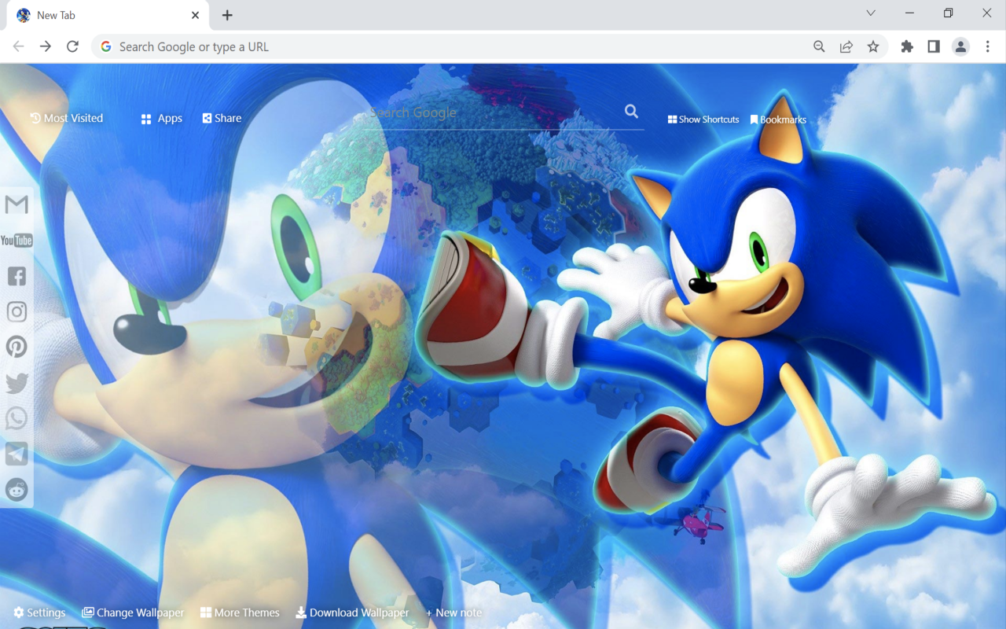Click the magnifier icon in the Search Google box
Viewport: 1006px width, 629px height.
[631, 112]
